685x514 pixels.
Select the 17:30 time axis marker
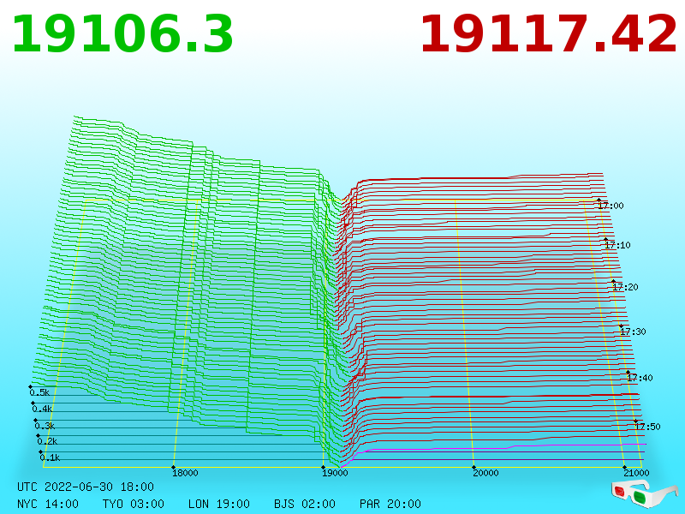click(633, 332)
